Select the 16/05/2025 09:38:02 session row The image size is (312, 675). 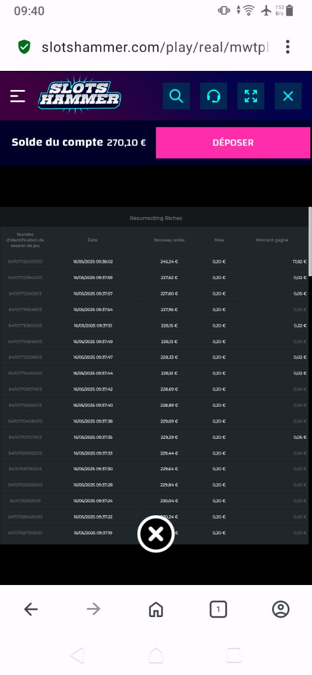(x=154, y=262)
